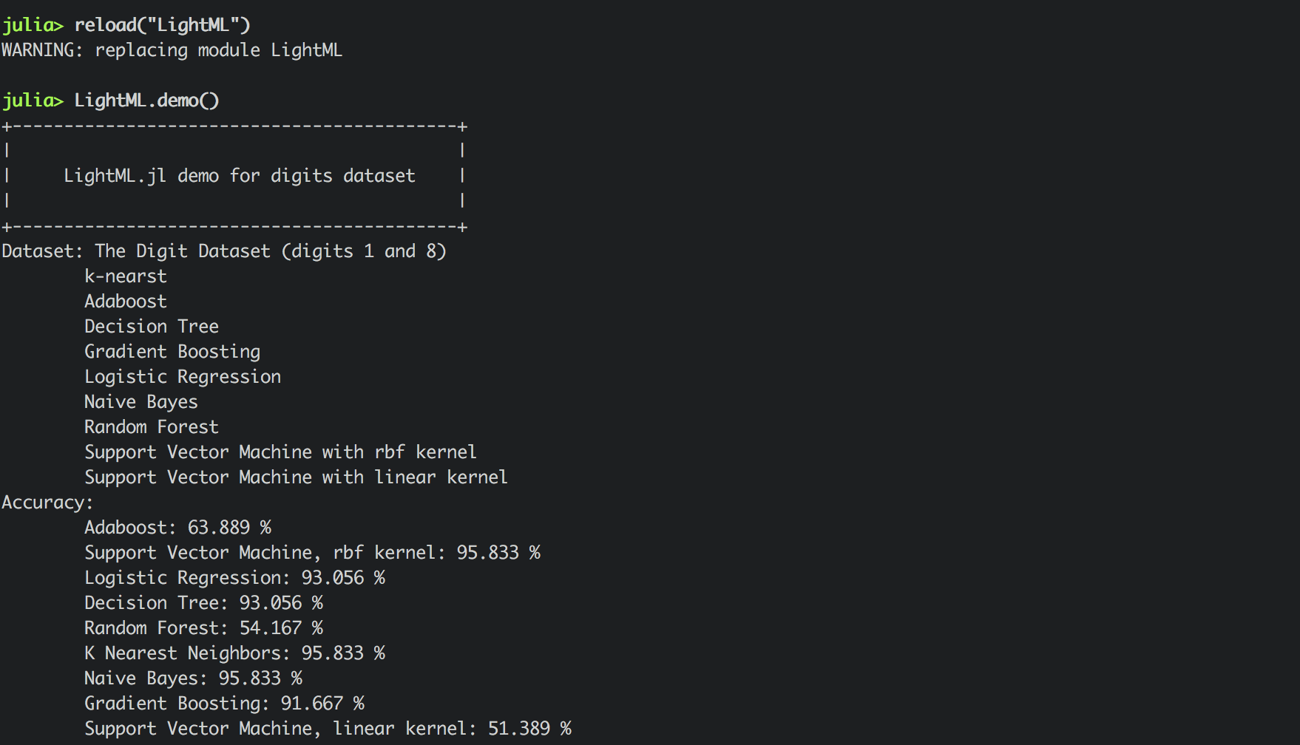Click Support Vector Machine with rbf kernel

click(280, 452)
